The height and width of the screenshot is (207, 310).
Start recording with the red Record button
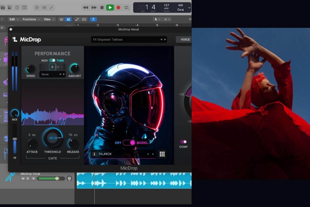[x=118, y=8]
